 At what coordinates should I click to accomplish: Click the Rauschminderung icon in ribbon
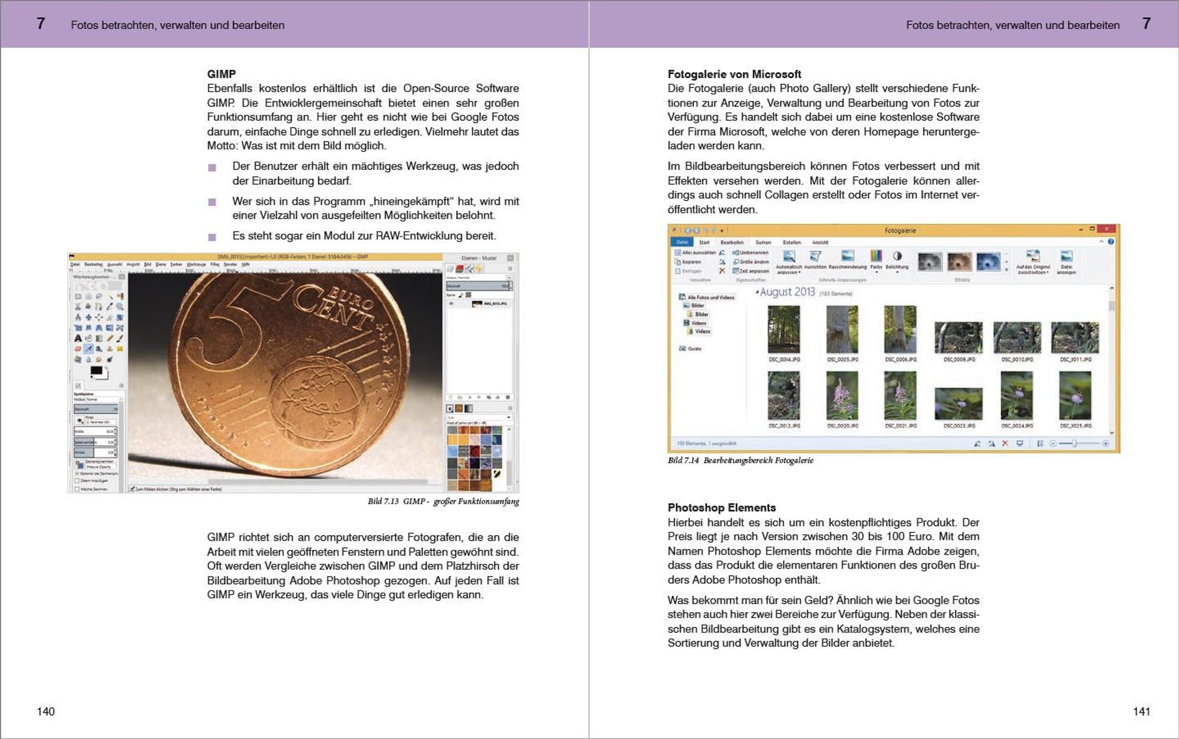click(847, 256)
